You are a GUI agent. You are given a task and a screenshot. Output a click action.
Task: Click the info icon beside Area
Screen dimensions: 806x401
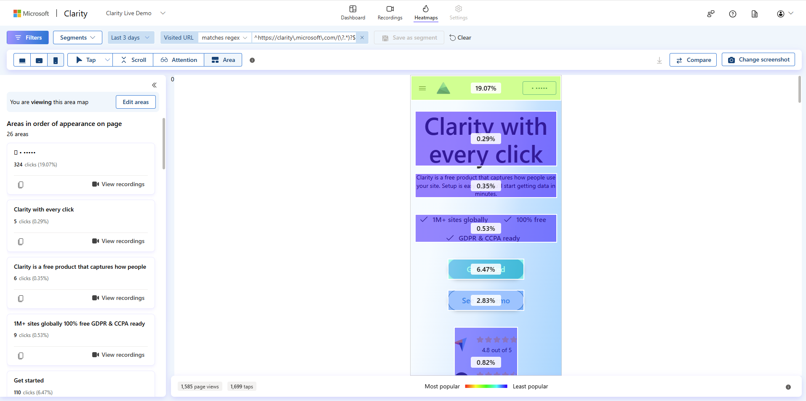click(x=252, y=60)
